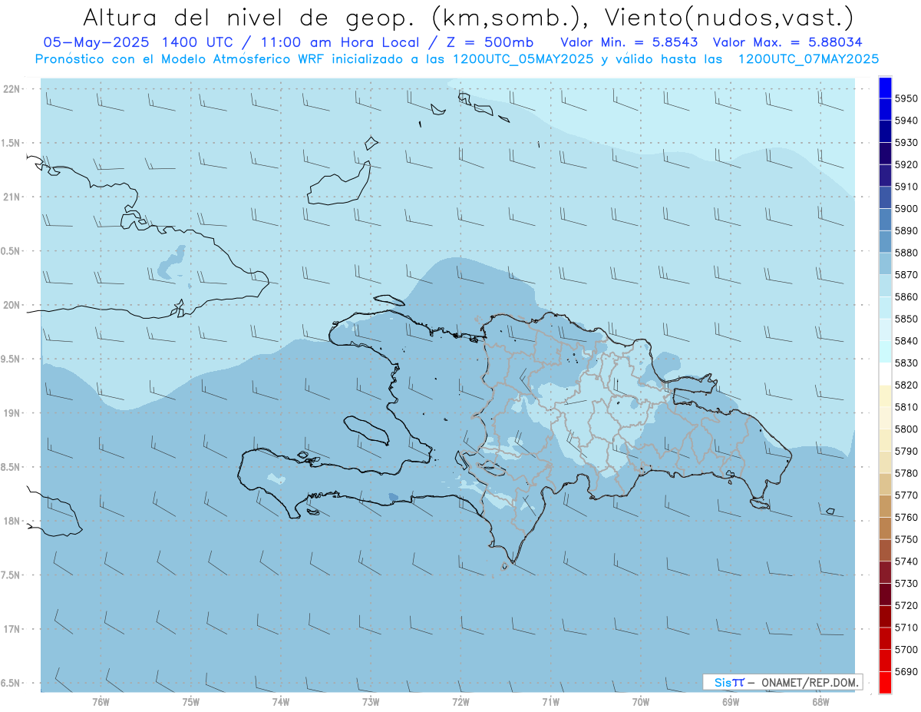Click the 7.5N latitude axis label
The width and height of the screenshot is (921, 712).
12,575
